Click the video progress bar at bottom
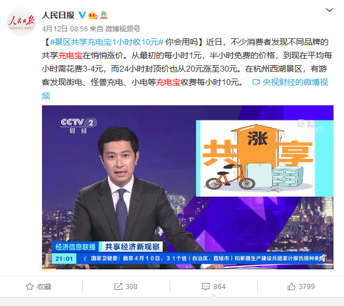The height and width of the screenshot is (306, 344). (188, 269)
